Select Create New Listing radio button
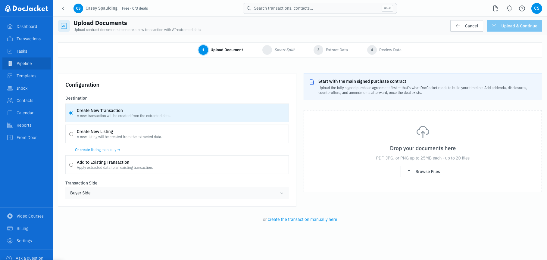This screenshot has width=547, height=260. (x=71, y=134)
